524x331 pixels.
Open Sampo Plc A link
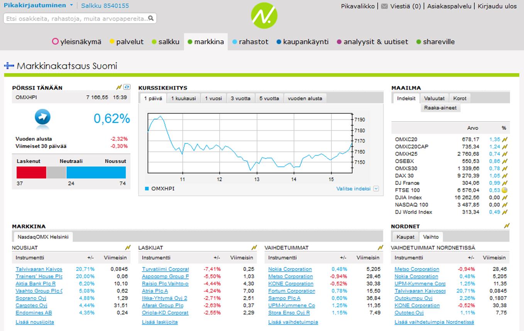pos(284,298)
